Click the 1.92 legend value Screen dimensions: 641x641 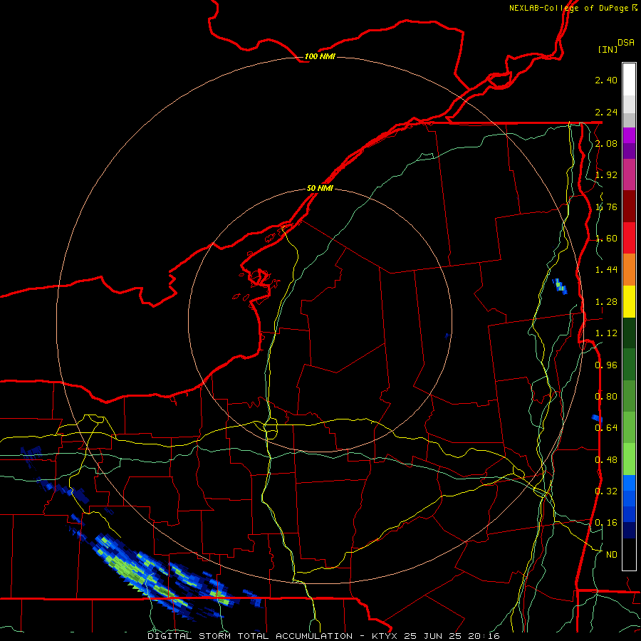pos(606,175)
